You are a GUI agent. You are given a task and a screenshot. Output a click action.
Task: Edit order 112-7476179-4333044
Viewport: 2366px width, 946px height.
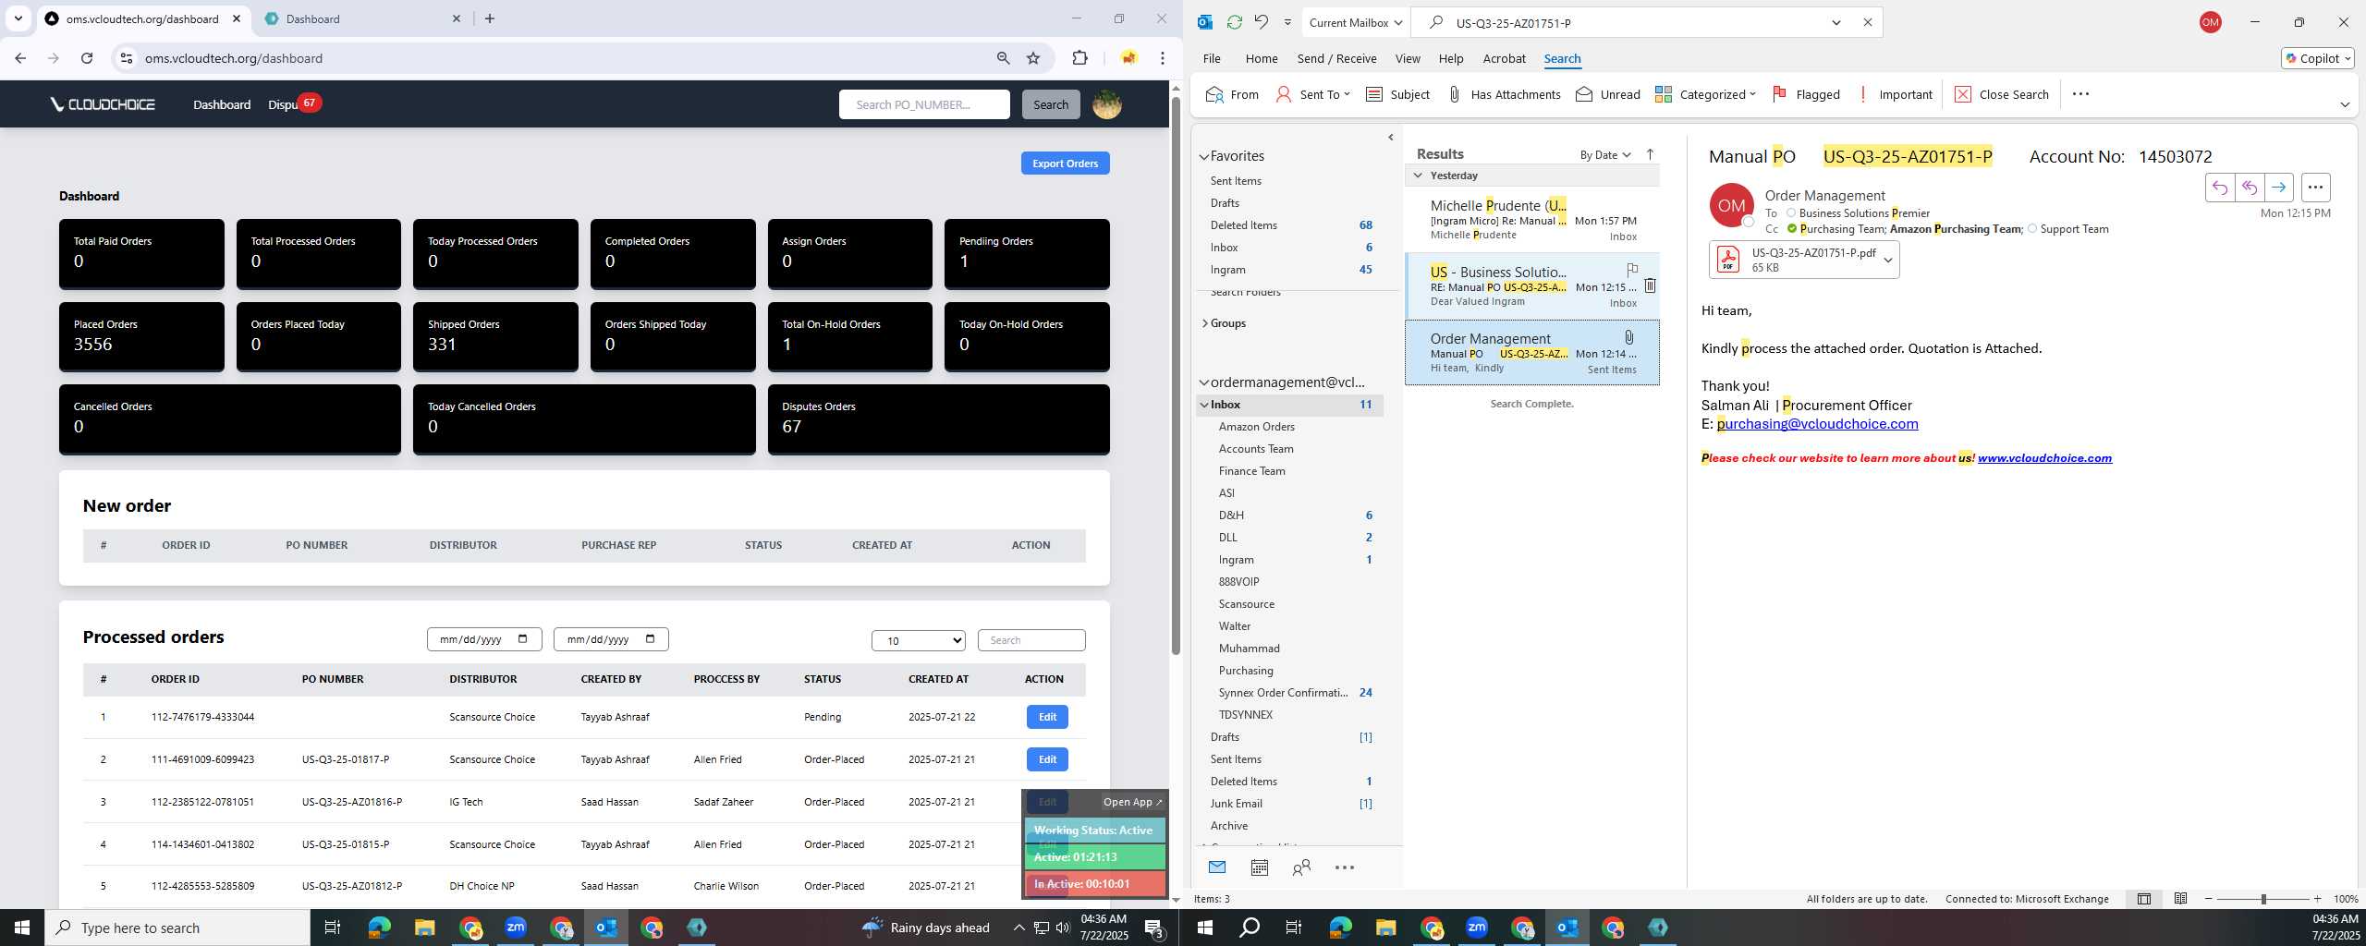coord(1047,717)
